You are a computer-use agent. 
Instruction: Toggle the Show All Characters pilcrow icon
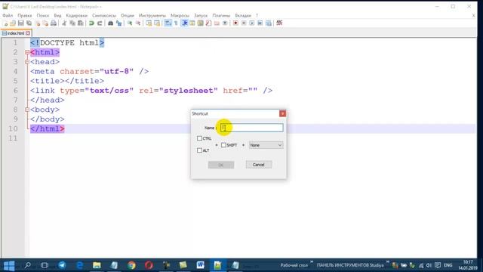(x=176, y=23)
